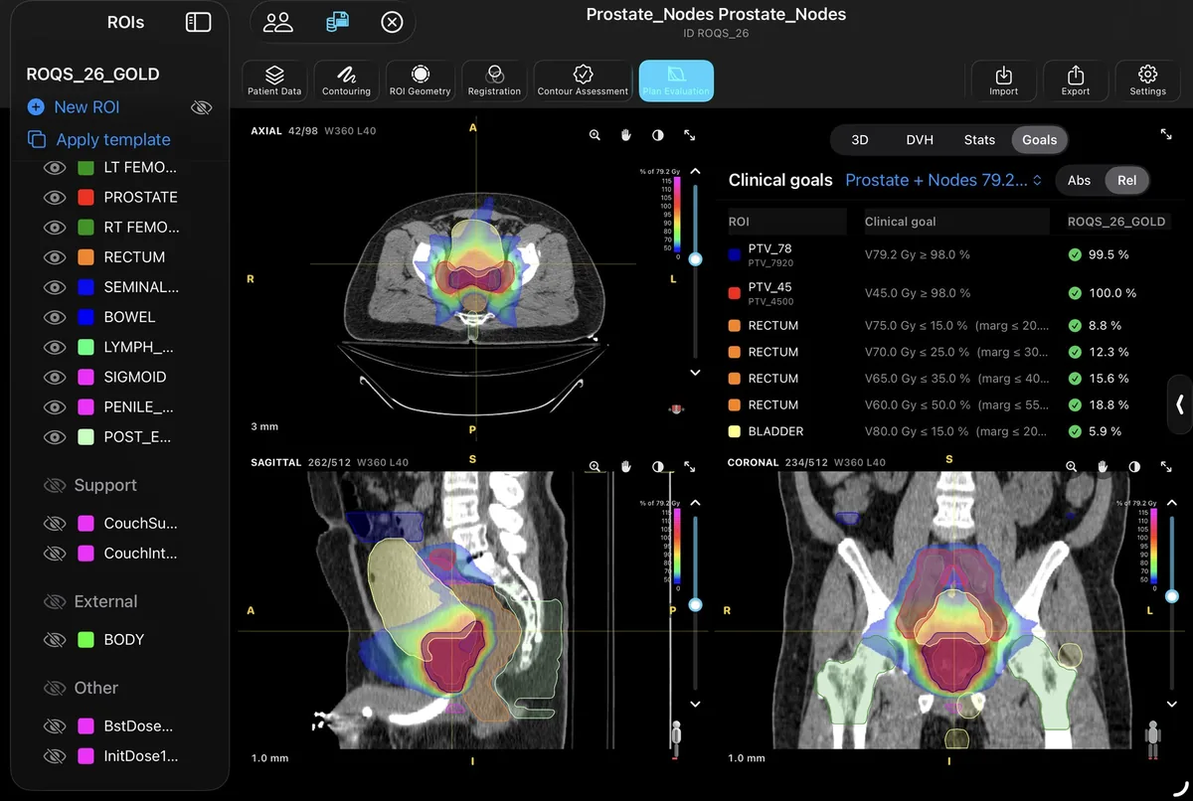Click the PROSTATE red color swatch

tap(85, 198)
